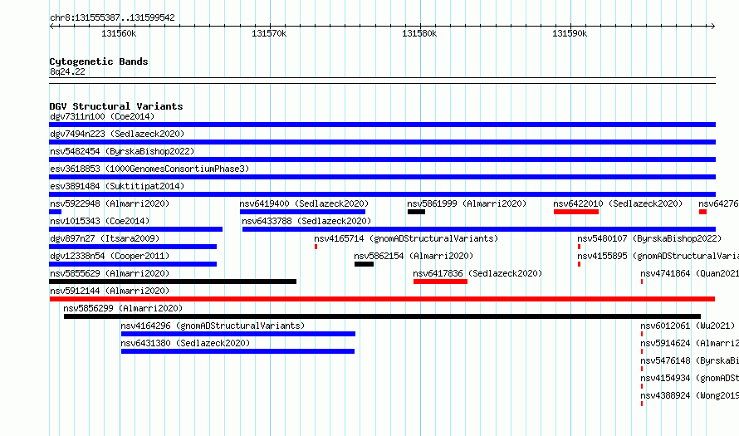Click the Cytogenetic Bands track heading
Viewport: 739px width, 436px height.
tap(99, 61)
